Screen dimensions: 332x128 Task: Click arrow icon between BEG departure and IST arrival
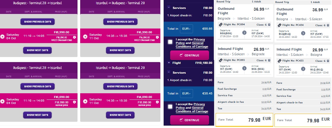tap(244, 33)
